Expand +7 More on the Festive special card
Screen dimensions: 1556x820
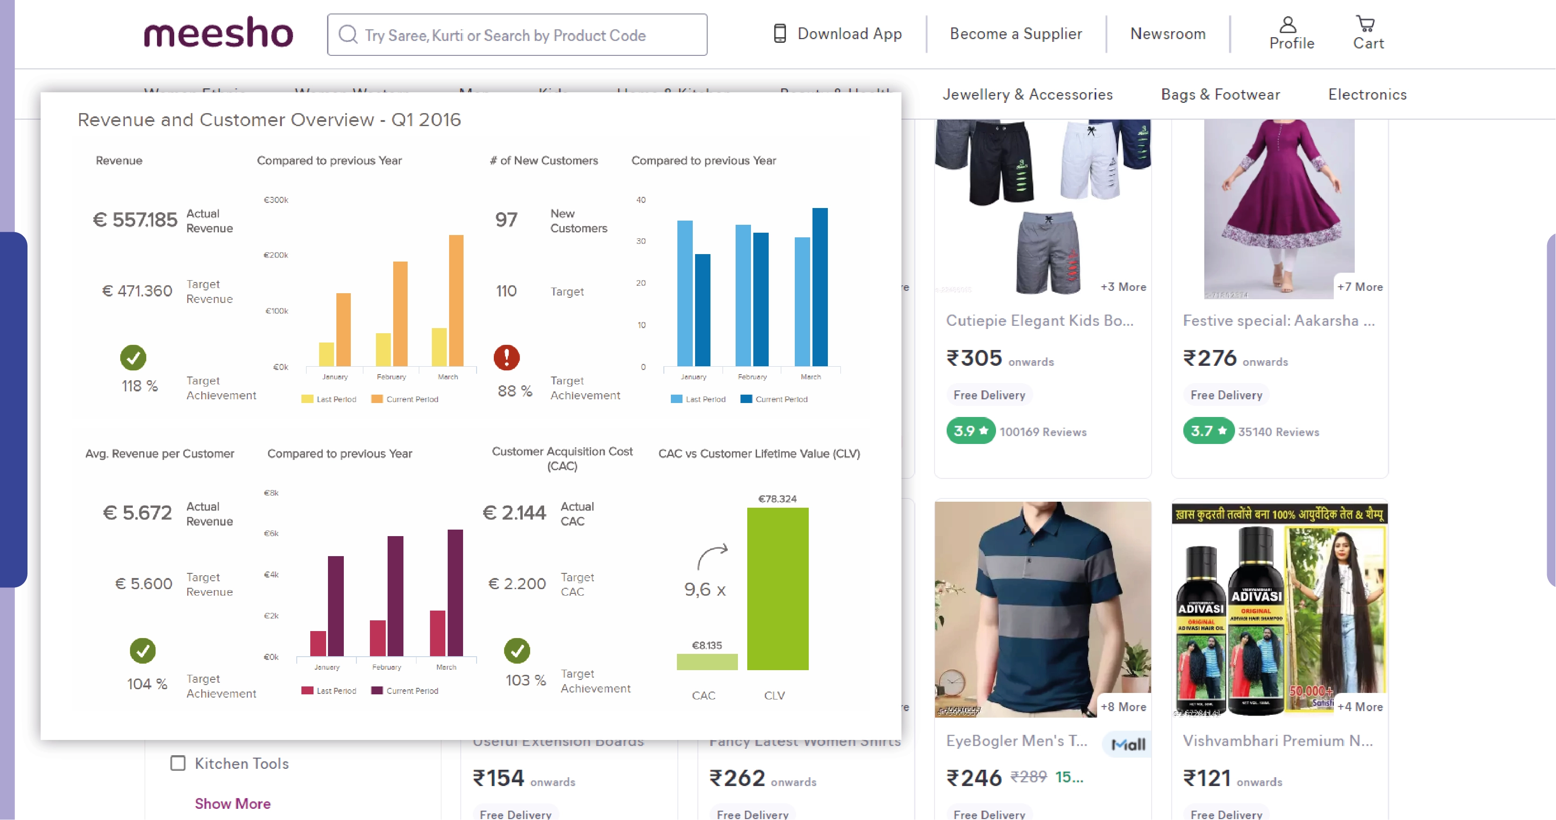(x=1360, y=287)
